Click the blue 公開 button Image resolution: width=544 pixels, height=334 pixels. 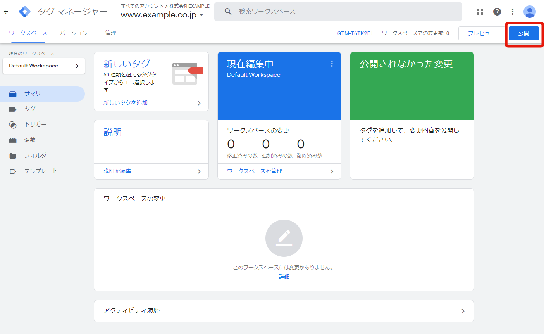pyautogui.click(x=523, y=33)
